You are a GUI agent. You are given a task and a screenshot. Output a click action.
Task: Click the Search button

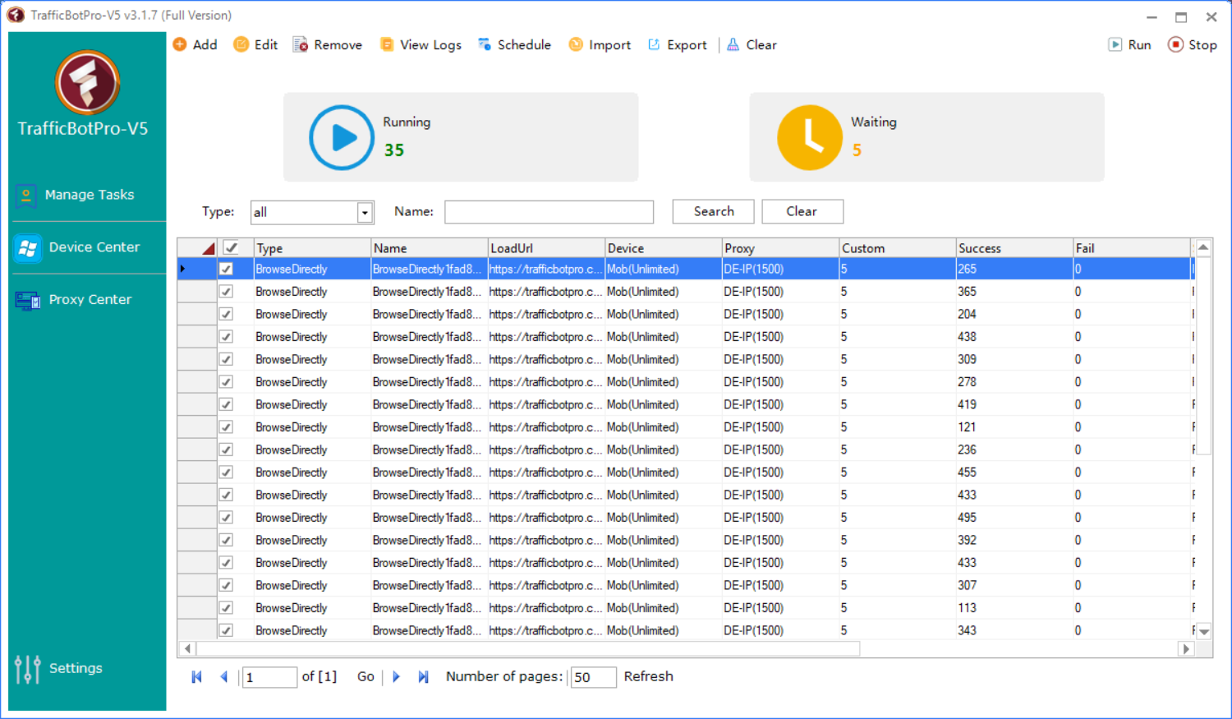713,211
